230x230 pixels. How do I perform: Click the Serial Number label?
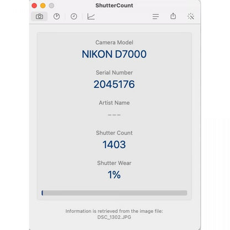pos(114,72)
